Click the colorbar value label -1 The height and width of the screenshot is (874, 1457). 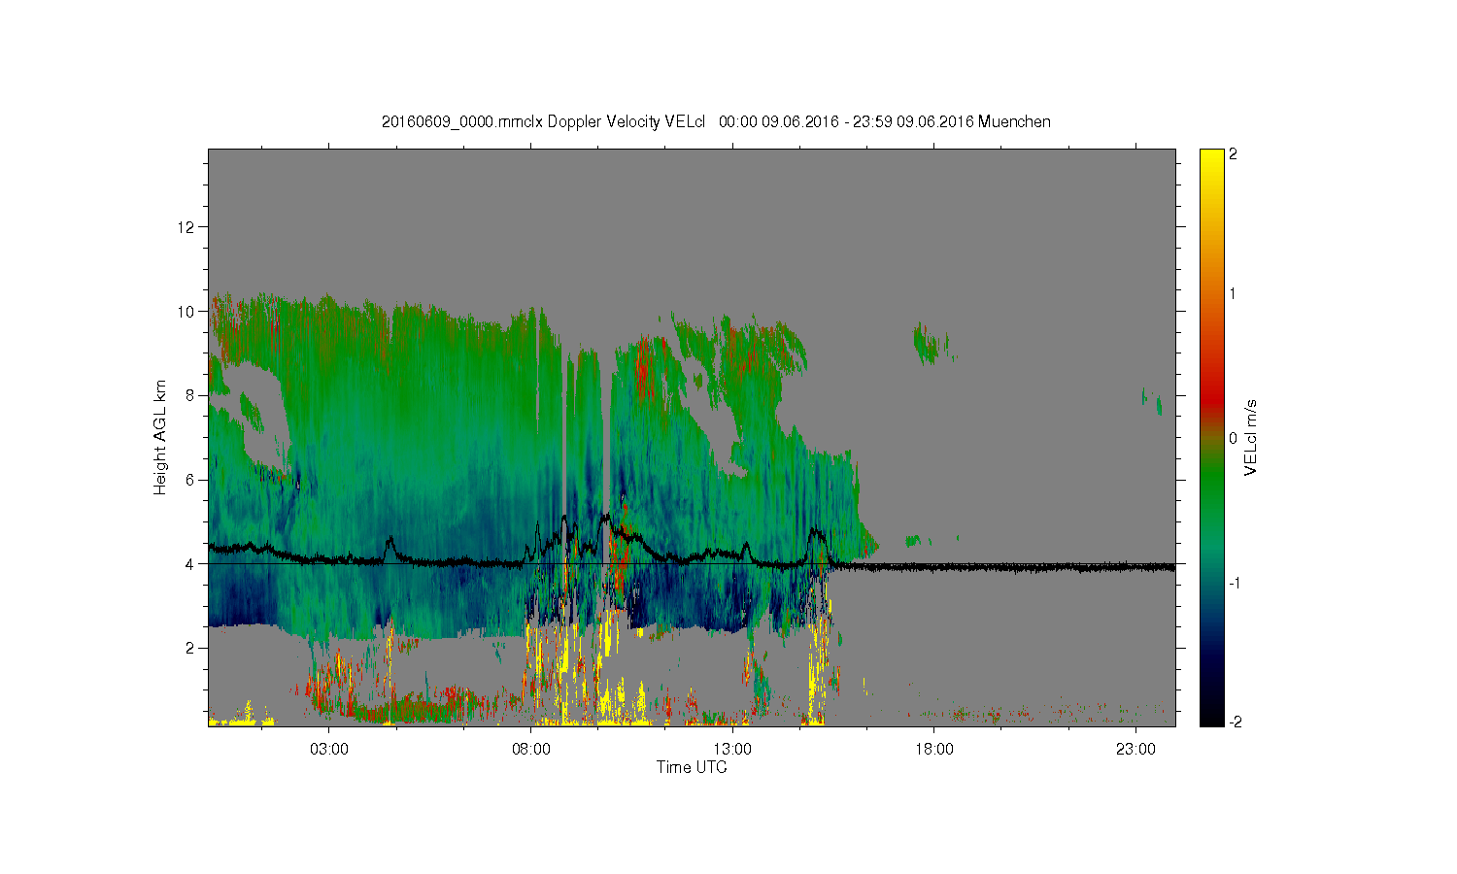1234,583
